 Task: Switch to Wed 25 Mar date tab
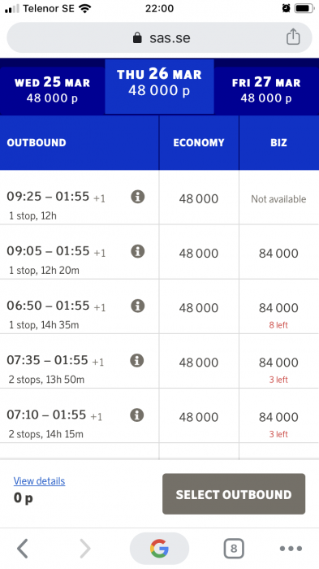[52, 90]
